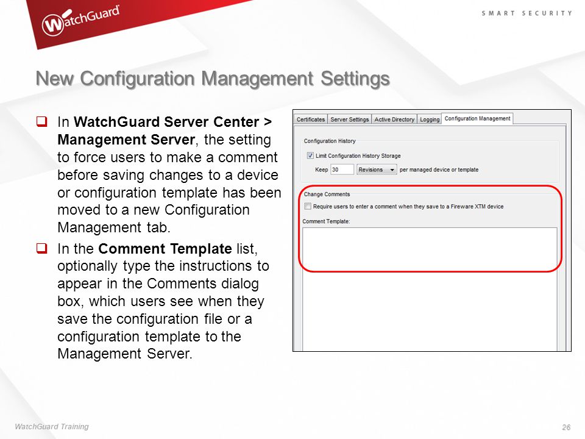585x439 pixels.
Task: Click the 'WatchGuard Training' footer text
Action: (x=52, y=426)
